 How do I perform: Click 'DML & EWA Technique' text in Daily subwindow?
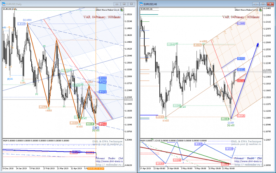coord(108,141)
